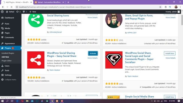Open the comments bubble in admin bar
The width and height of the screenshot is (183, 103).
25,12
